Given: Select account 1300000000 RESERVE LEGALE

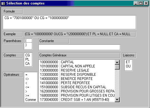Looking at the screenshot, I should 77,70.
